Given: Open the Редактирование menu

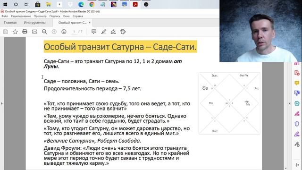Looking at the screenshot, I should pyautogui.click(x=21, y=16).
